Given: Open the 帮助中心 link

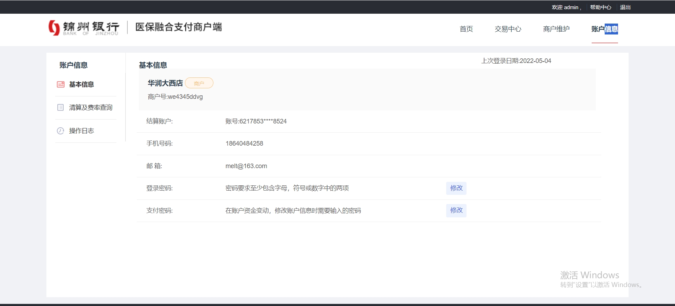Looking at the screenshot, I should coord(600,7).
